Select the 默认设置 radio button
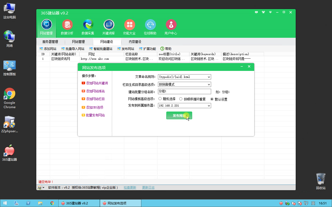 212,99
